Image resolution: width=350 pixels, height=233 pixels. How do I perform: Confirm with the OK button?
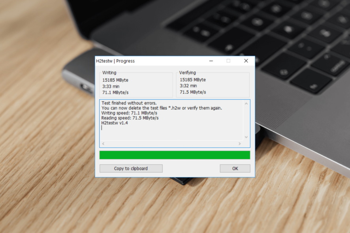[x=235, y=169]
